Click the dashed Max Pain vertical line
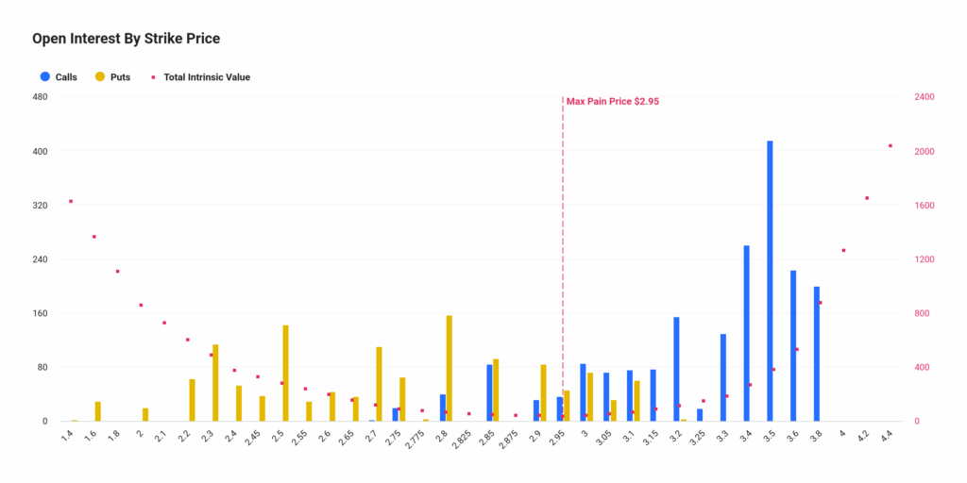Viewport: 967px width, 483px height. (563, 236)
